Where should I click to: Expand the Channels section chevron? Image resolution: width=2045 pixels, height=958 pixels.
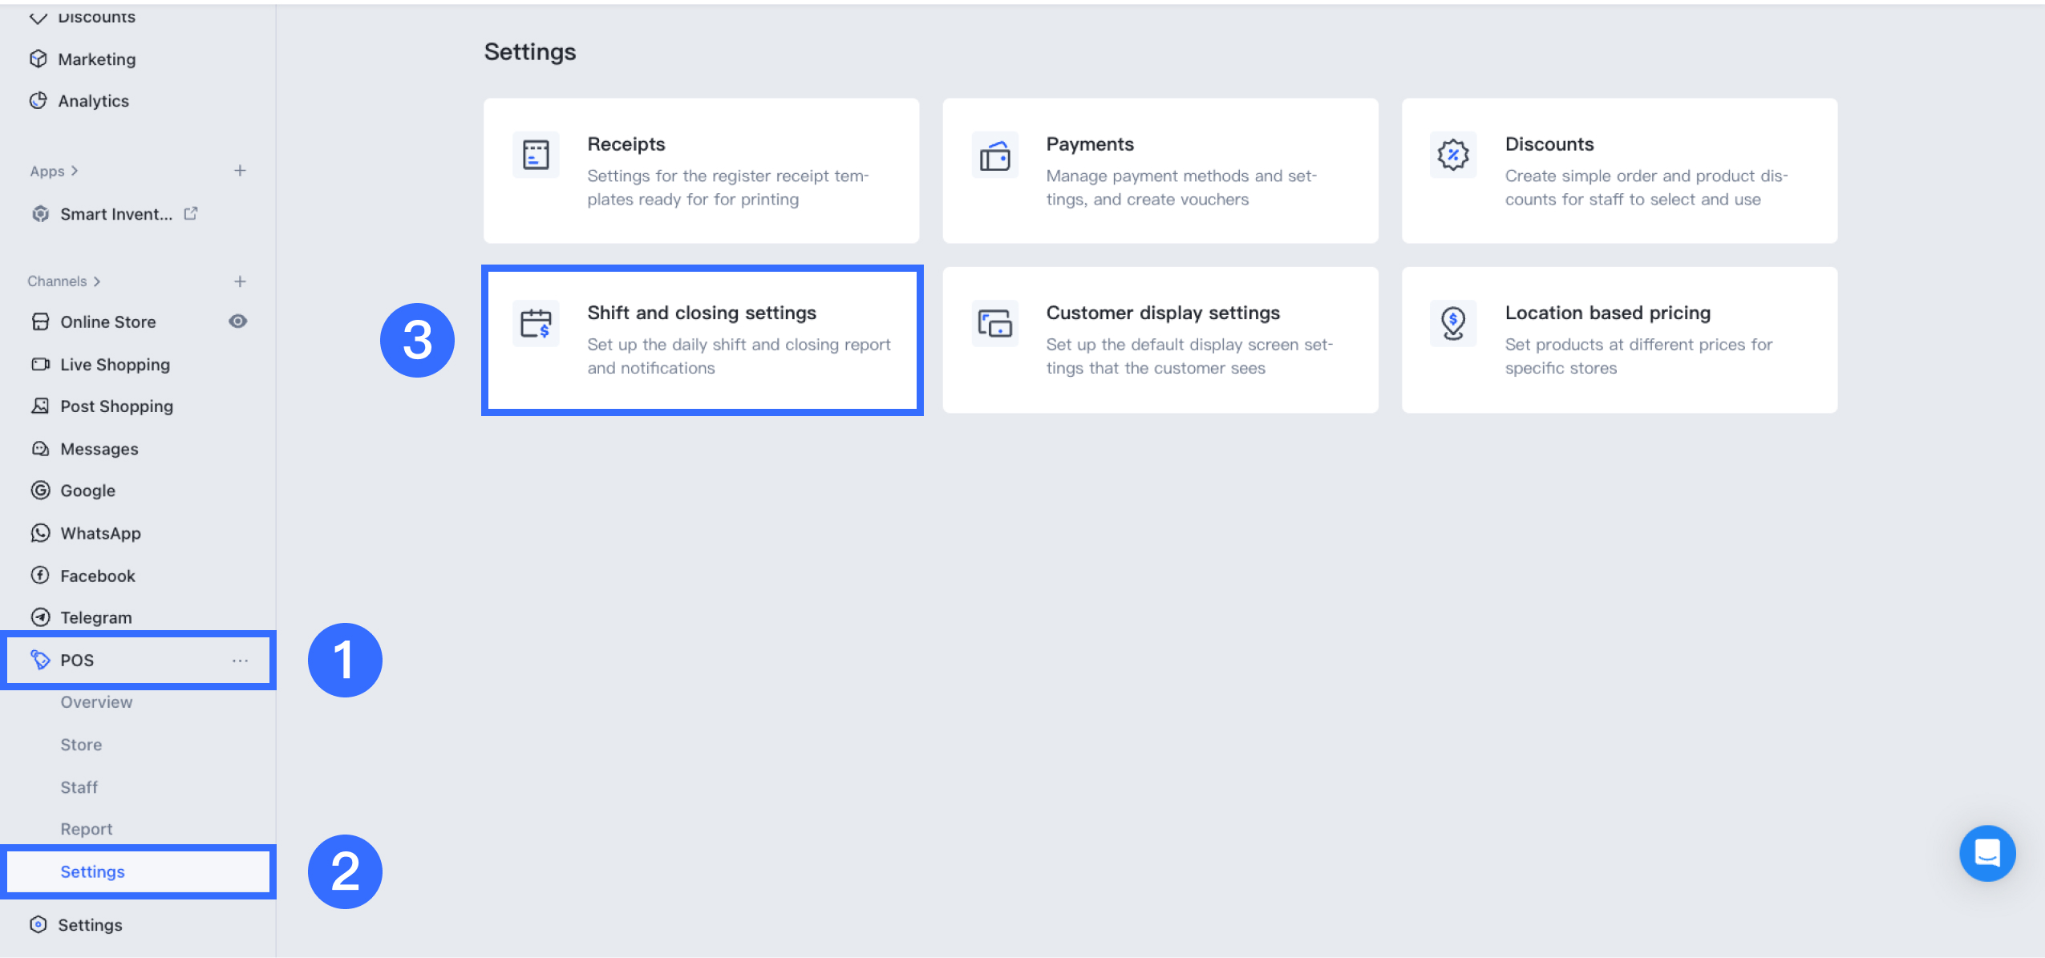(97, 281)
